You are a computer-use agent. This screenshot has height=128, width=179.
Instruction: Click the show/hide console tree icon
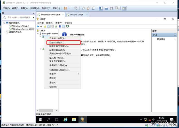pos(49,27)
